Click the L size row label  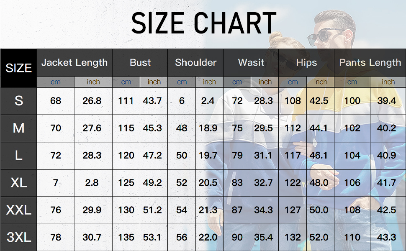pos(18,155)
